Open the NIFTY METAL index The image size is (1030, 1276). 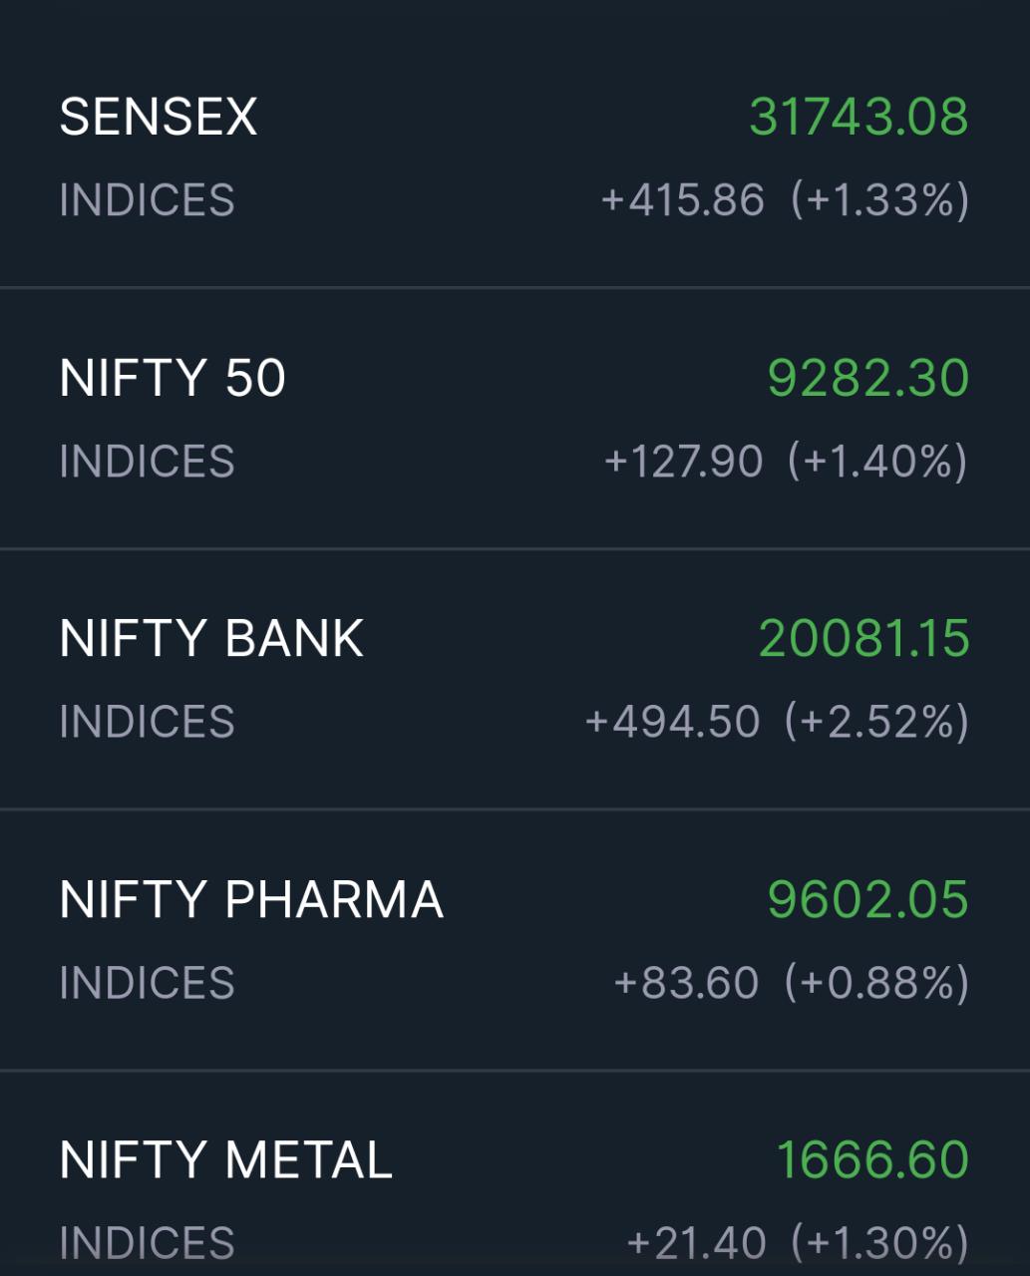click(x=226, y=1159)
